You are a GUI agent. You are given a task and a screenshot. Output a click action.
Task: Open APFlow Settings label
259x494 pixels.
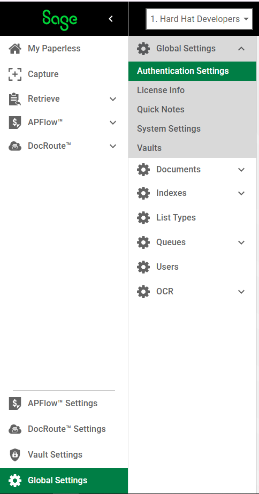pos(63,404)
